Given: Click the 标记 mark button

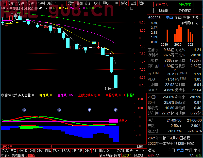Looking at the screenshot, I should pyautogui.click(x=124, y=3).
